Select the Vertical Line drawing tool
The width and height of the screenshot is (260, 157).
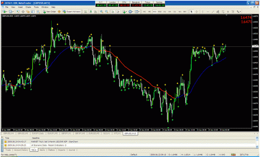[x=203, y=12]
